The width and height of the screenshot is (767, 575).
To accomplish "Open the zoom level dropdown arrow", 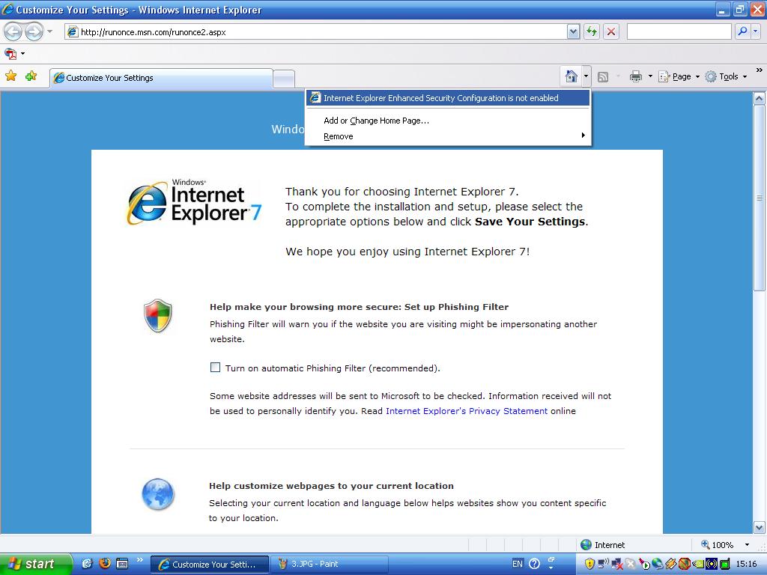I will point(747,545).
